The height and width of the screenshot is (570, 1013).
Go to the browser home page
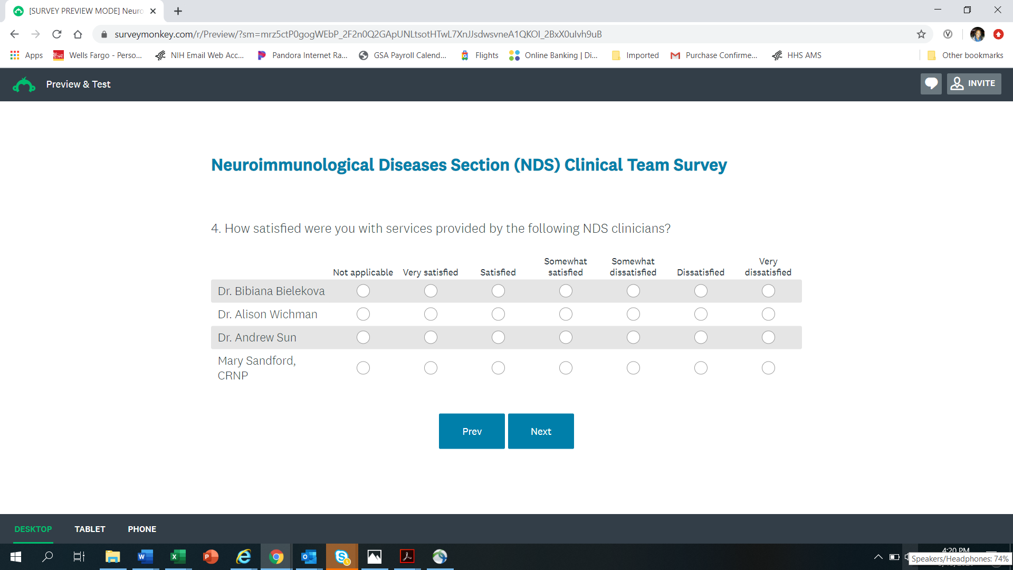point(78,34)
